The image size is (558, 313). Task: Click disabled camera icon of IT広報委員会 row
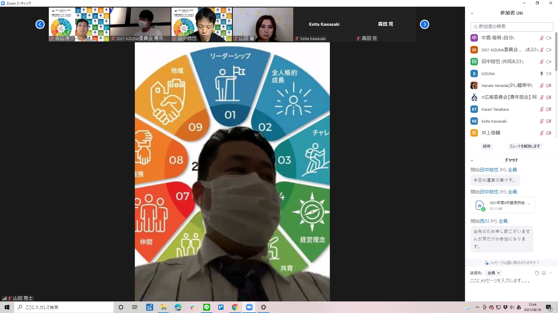[549, 97]
